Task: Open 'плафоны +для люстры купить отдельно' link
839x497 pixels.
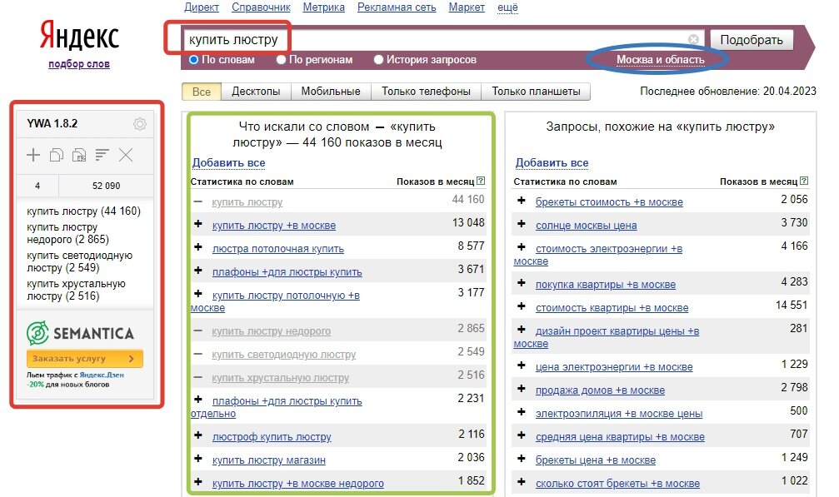Action: pyautogui.click(x=276, y=407)
